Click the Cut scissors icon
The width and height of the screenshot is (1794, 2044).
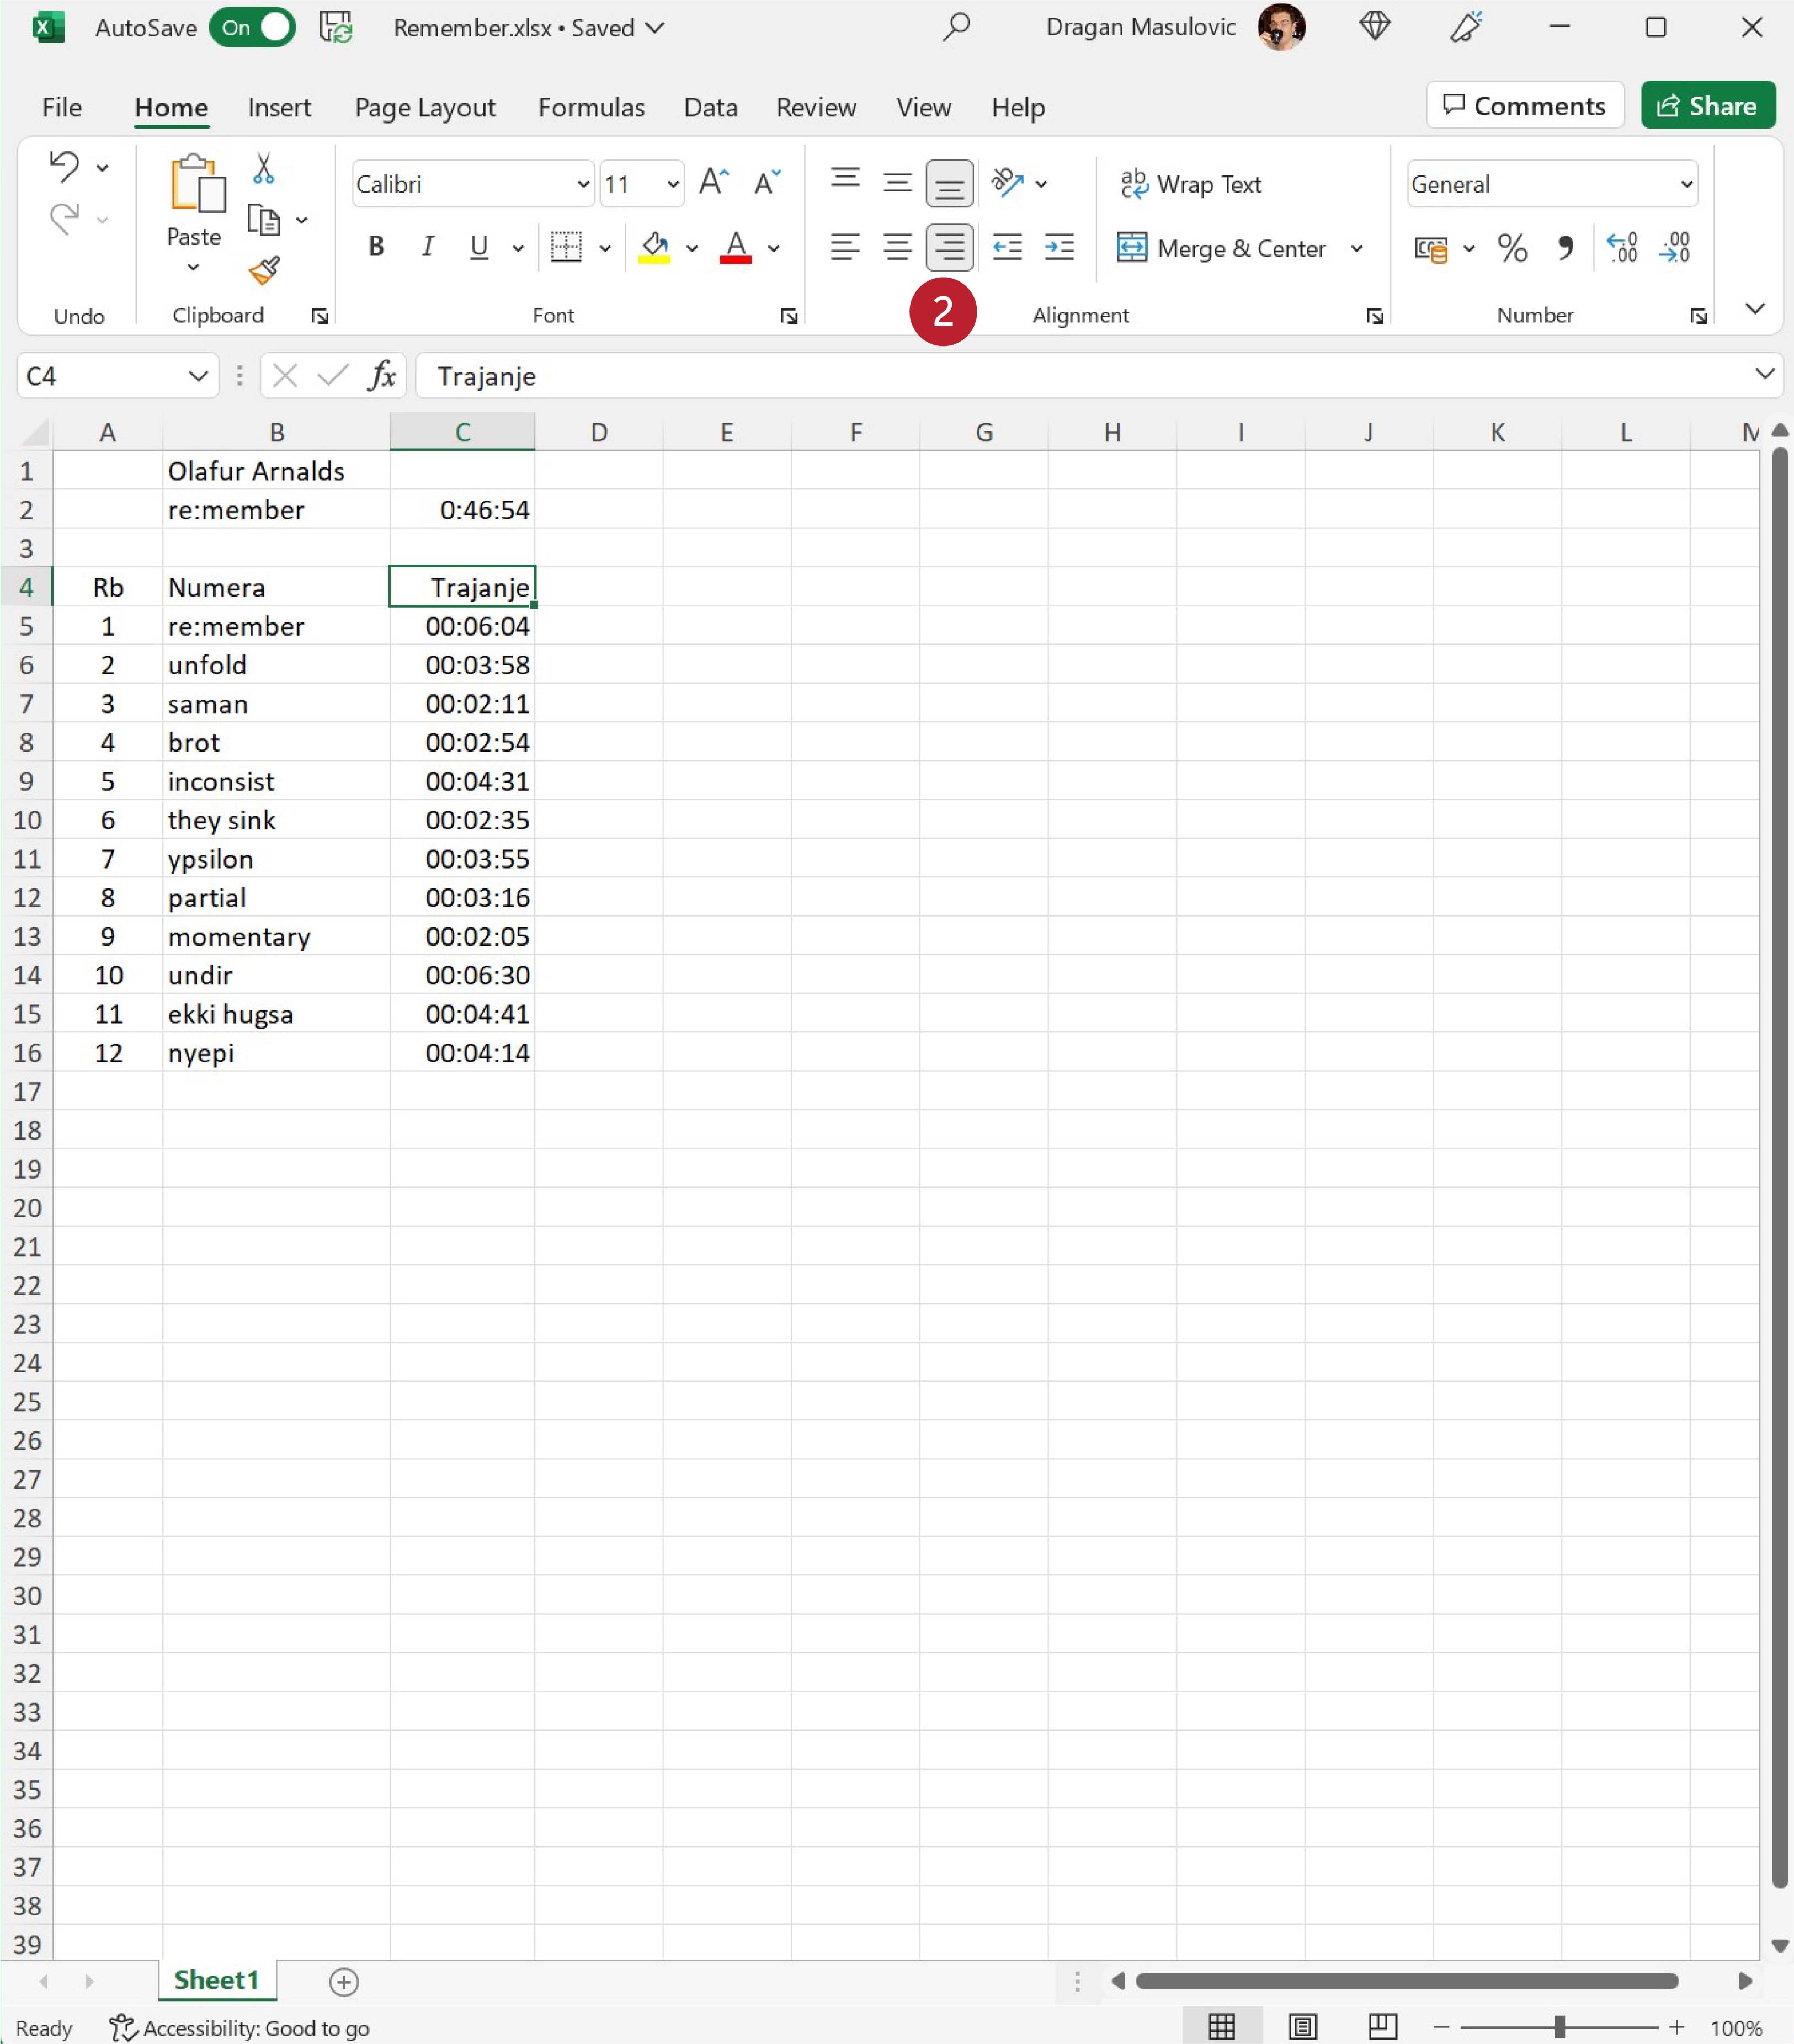(x=264, y=169)
